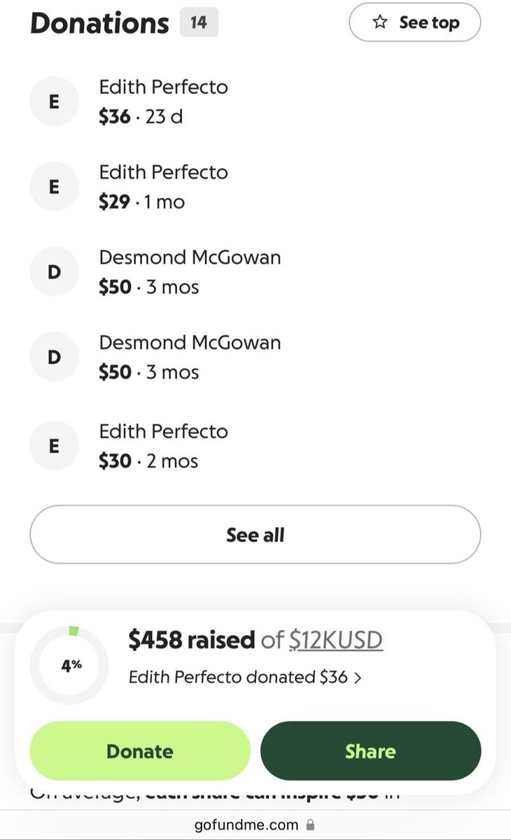511x840 pixels.
Task: Click the E avatar beside the $30 donation
Action: pyautogui.click(x=54, y=446)
